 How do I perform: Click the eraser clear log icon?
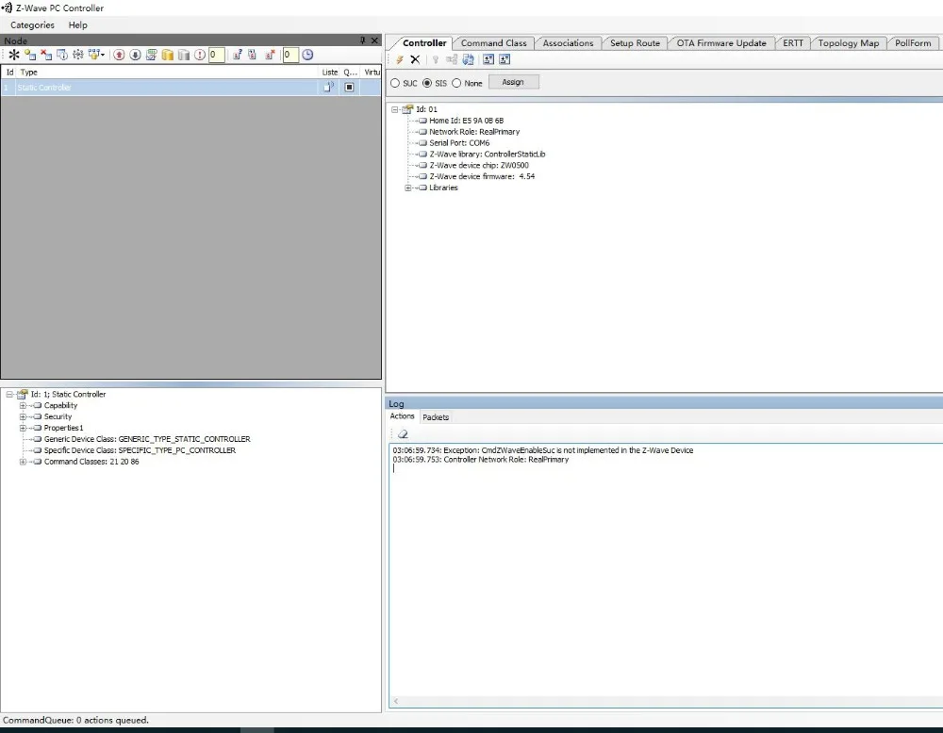pyautogui.click(x=403, y=433)
